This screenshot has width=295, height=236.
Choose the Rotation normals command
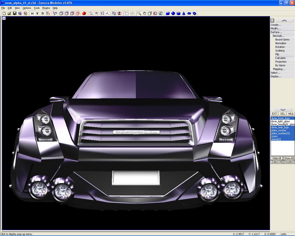(x=284, y=47)
